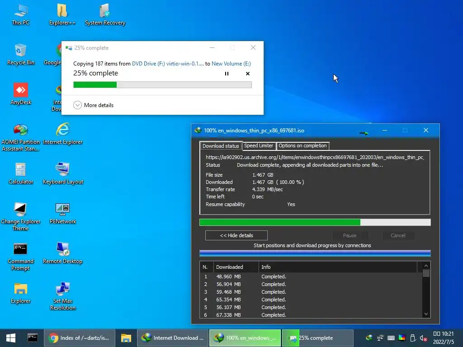This screenshot has height=347, width=463.
Task: Switch to the Speed Limiter tab
Action: coord(259,145)
